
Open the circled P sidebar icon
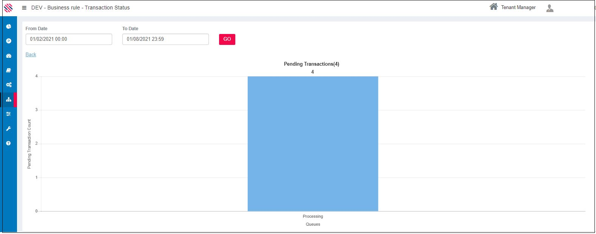(x=9, y=41)
